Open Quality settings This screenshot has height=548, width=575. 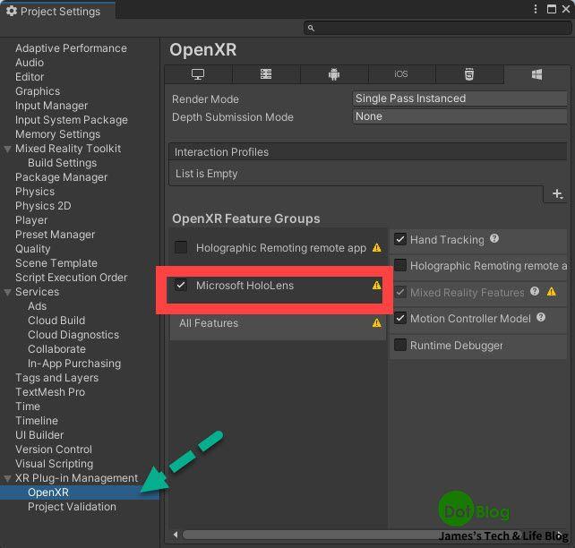[32, 249]
